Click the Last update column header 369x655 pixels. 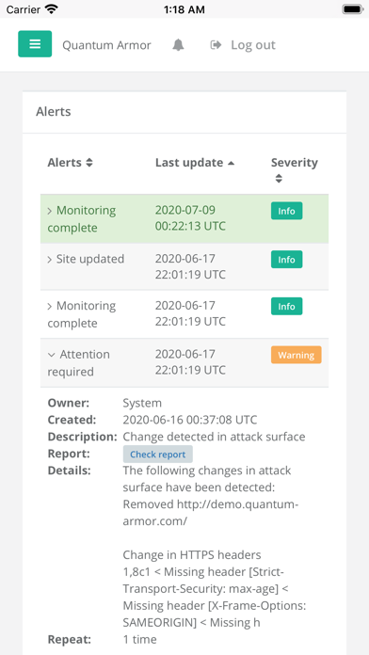[x=189, y=163]
